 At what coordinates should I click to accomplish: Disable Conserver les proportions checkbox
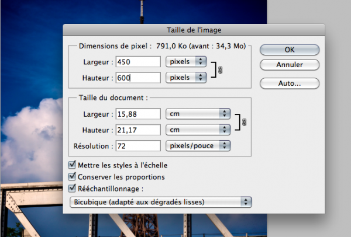click(73, 176)
